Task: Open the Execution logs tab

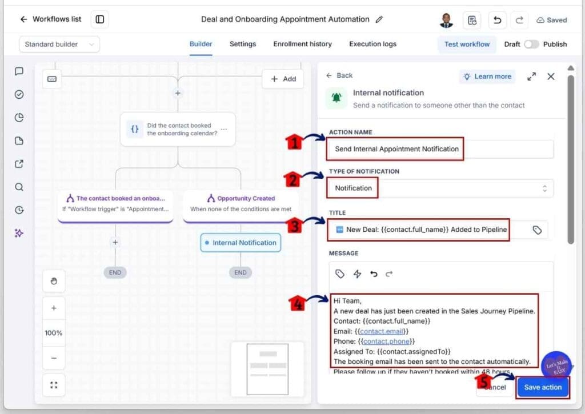Action: click(372, 44)
